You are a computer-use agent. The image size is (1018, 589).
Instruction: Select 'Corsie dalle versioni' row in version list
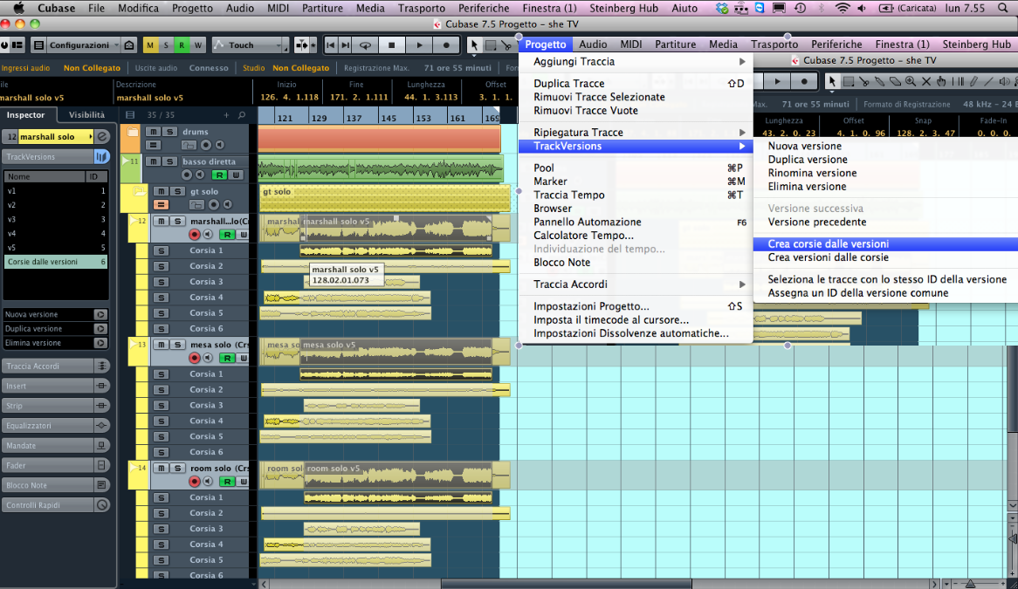(x=55, y=262)
